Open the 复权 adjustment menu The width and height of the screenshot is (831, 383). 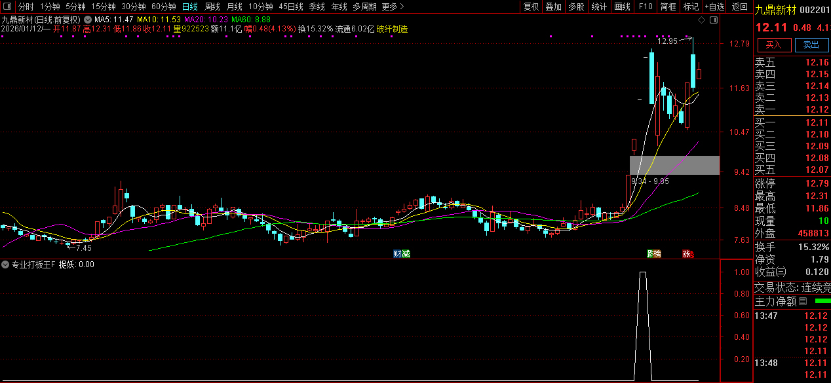(531, 7)
